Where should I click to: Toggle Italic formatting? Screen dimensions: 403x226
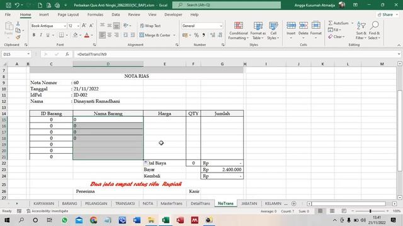point(40,35)
